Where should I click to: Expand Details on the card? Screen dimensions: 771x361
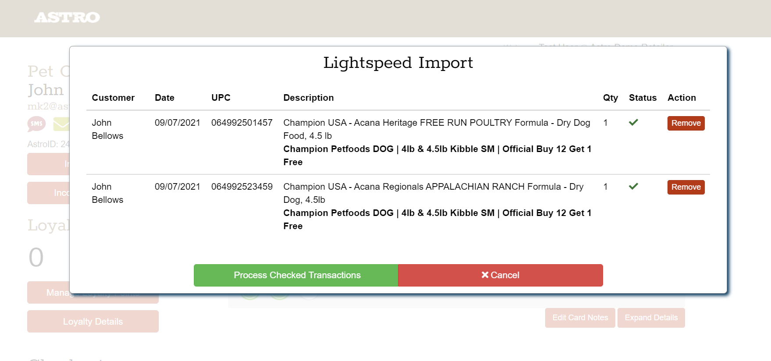(651, 318)
